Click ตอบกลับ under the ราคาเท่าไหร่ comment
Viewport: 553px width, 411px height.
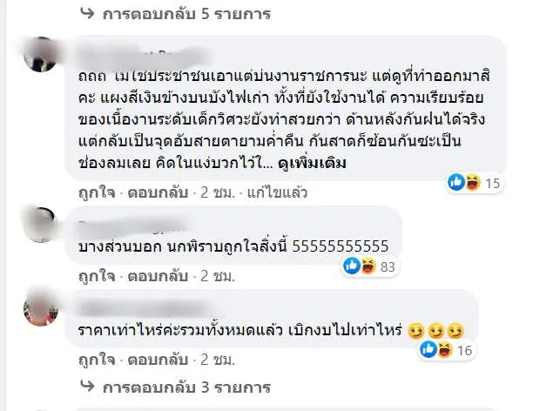(x=158, y=360)
